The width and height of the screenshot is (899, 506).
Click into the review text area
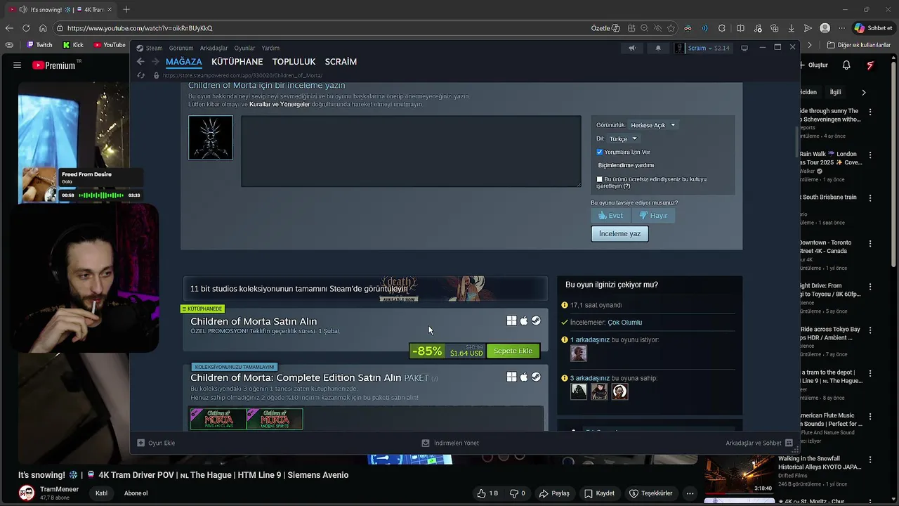click(x=411, y=151)
